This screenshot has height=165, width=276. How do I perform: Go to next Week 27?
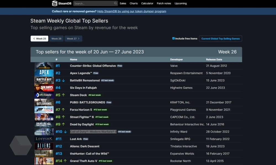tap(73, 39)
